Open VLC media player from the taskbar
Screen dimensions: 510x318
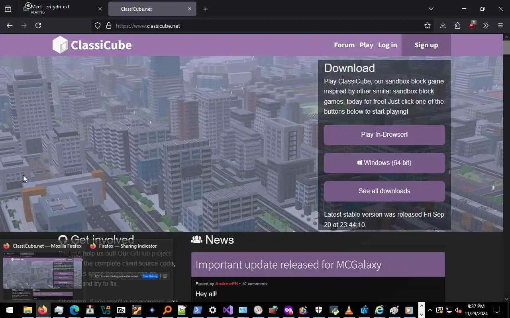click(349, 310)
